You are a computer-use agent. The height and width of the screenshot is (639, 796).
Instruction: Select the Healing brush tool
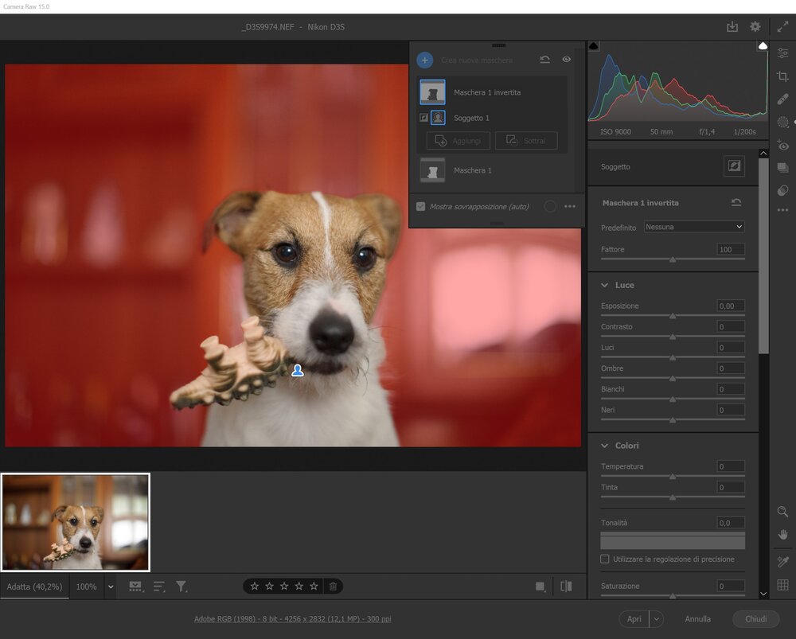point(782,99)
